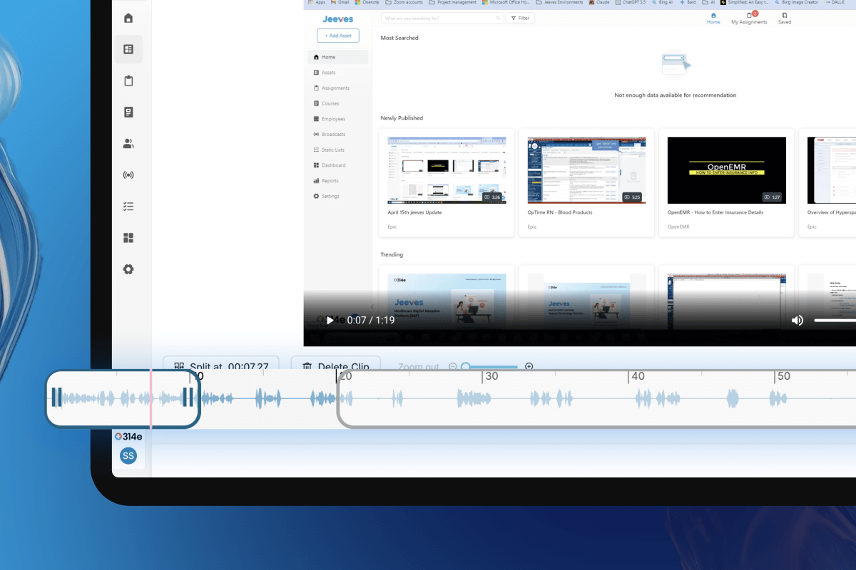Open the Broadcasts signal icon in the left rail
The height and width of the screenshot is (570, 856).
[128, 175]
